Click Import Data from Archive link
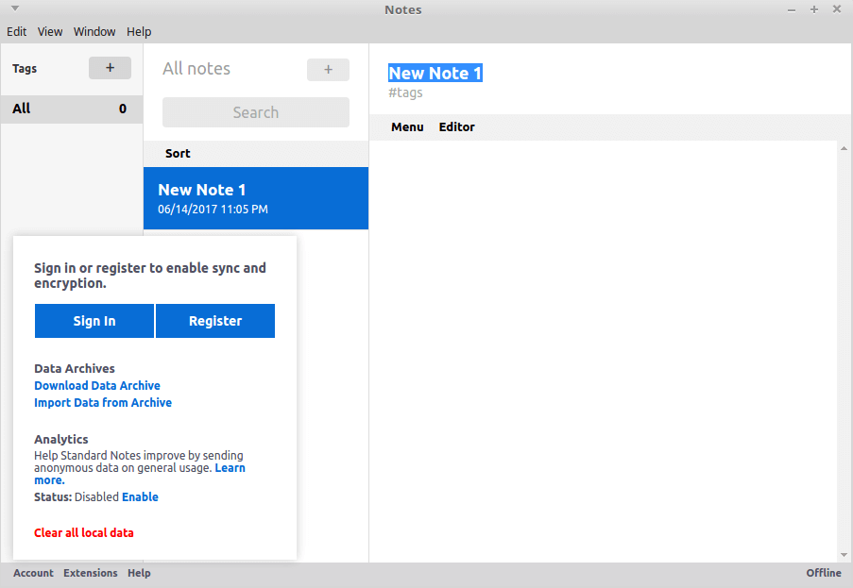The height and width of the screenshot is (588, 853). point(103,403)
